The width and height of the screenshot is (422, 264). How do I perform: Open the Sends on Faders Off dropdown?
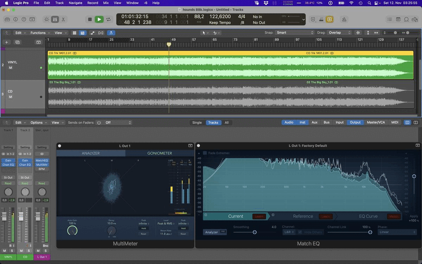[118, 122]
